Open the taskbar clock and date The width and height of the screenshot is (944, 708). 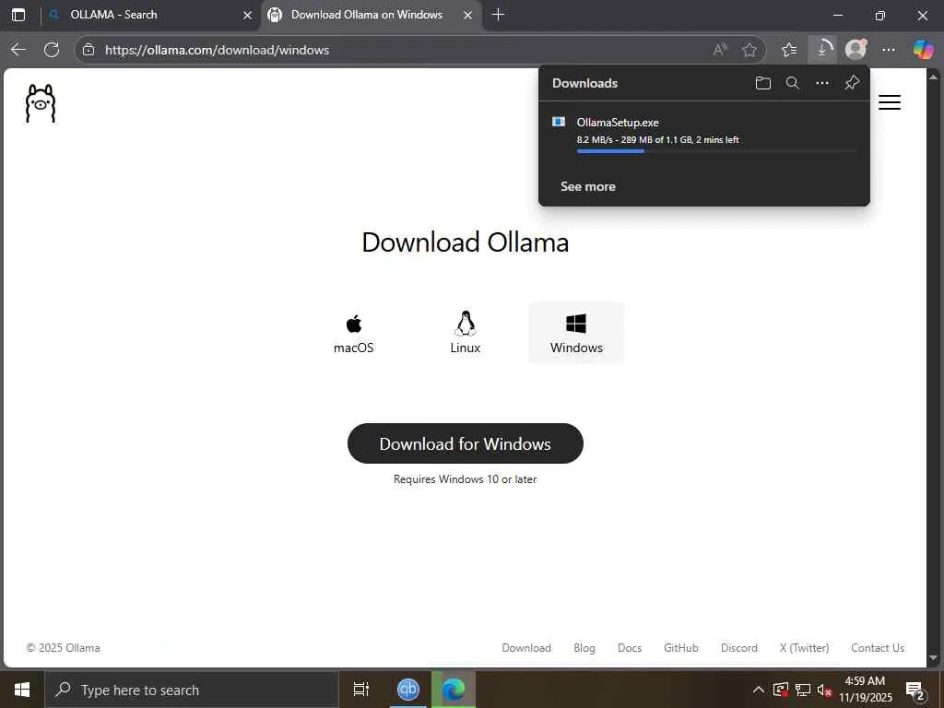click(865, 690)
